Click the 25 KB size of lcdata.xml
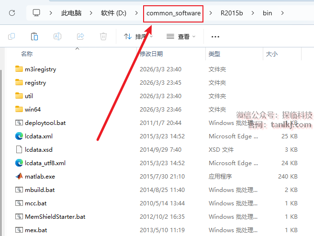This screenshot has width=314, height=236. tap(290, 136)
